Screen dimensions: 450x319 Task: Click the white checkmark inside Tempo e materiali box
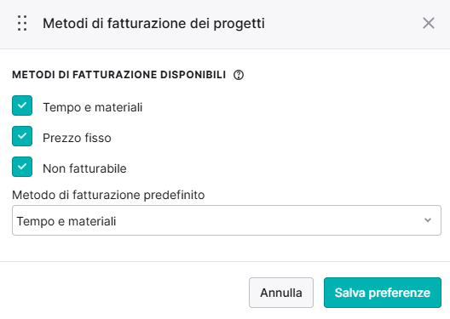pyautogui.click(x=22, y=105)
